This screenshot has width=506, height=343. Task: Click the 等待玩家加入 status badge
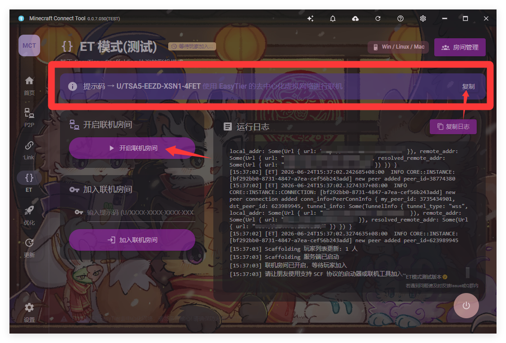coord(192,46)
